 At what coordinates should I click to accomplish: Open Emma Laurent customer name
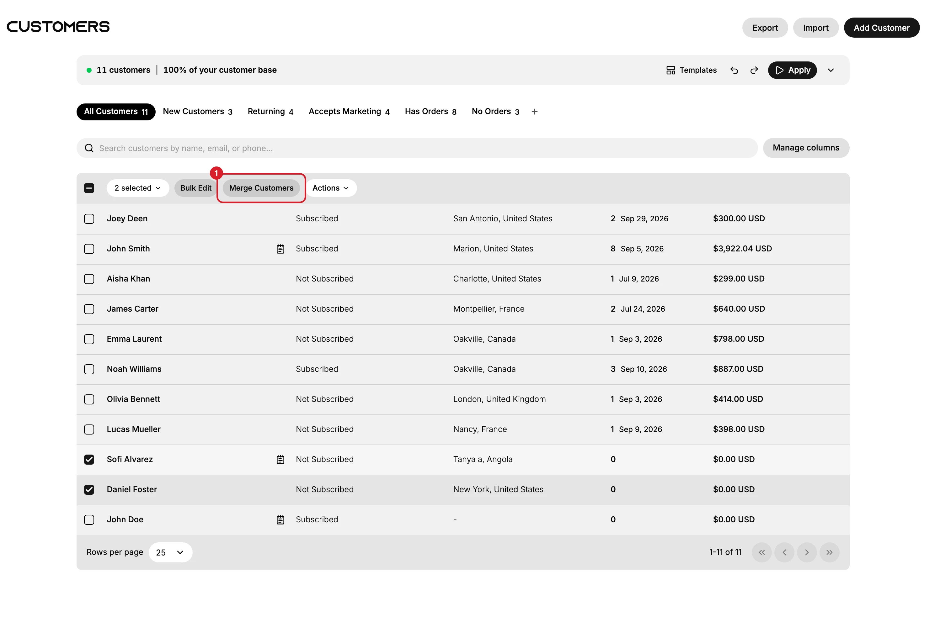point(134,339)
